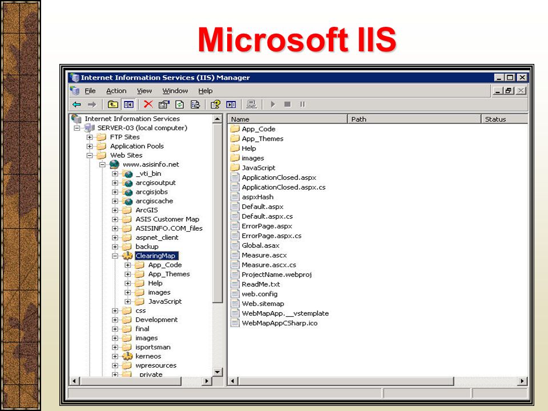548x411 pixels.
Task: Click the _vti_bin globe icon
Action: click(128, 174)
